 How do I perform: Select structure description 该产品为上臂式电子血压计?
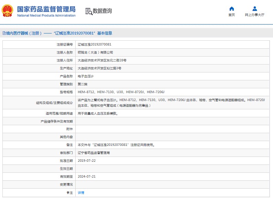pyautogui.click(x=98, y=100)
